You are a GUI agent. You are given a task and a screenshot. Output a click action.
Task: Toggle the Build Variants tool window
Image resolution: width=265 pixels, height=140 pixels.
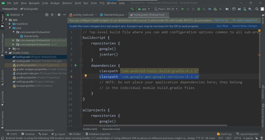click(x=2, y=120)
